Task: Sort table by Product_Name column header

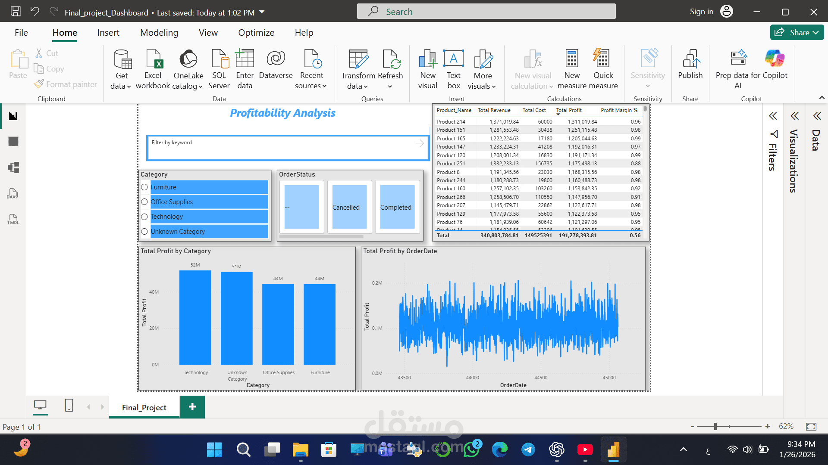Action: pyautogui.click(x=454, y=110)
